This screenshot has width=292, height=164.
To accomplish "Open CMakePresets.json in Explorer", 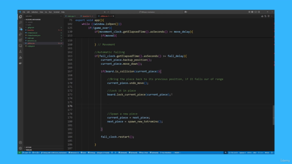I will [34, 36].
